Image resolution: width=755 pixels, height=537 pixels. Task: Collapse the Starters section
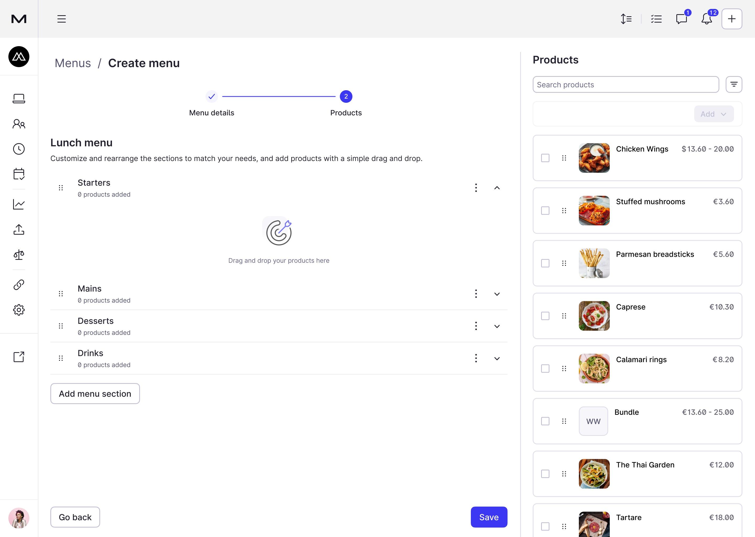tap(497, 188)
